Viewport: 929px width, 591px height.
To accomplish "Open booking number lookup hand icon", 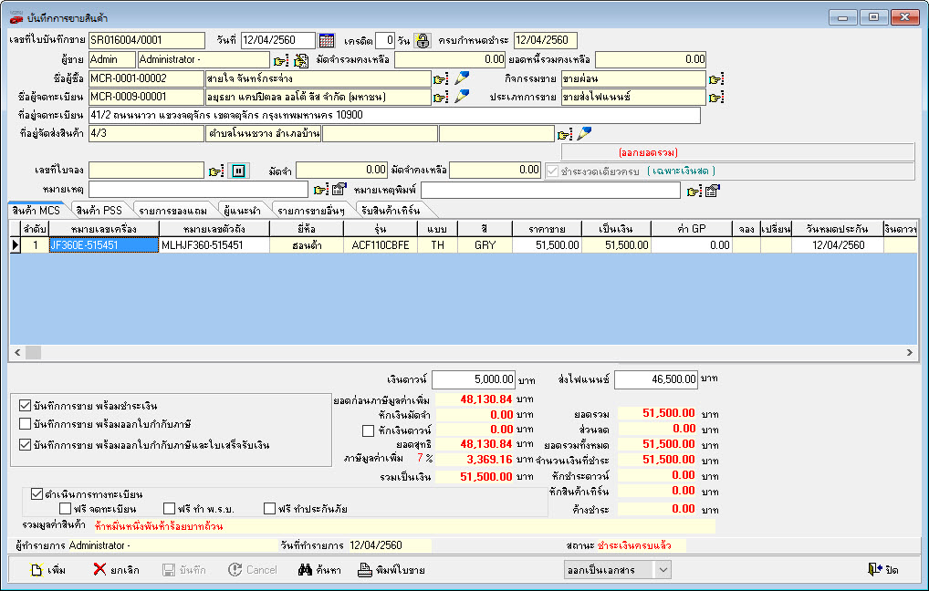I will click(x=216, y=171).
